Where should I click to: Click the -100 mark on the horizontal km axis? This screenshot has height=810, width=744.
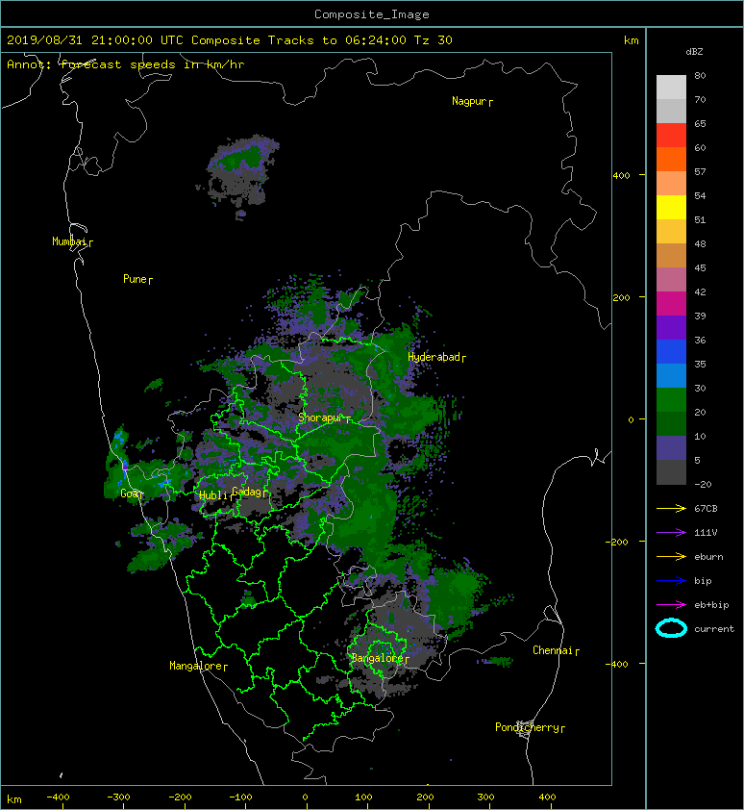click(240, 797)
